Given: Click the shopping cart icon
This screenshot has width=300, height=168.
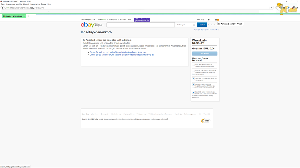Looking at the screenshot, I should coord(216,19).
